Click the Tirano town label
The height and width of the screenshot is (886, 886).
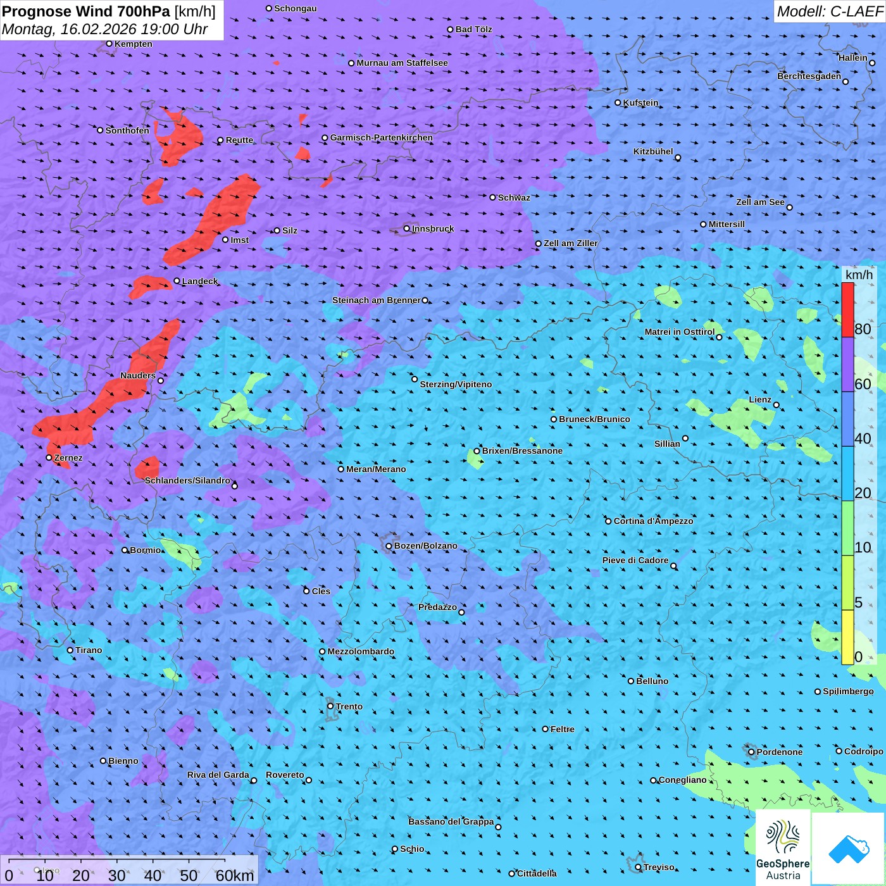coord(89,650)
